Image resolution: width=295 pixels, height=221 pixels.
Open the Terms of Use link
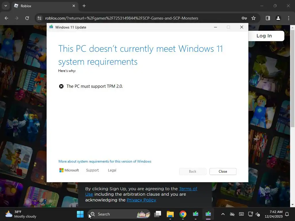(188, 189)
